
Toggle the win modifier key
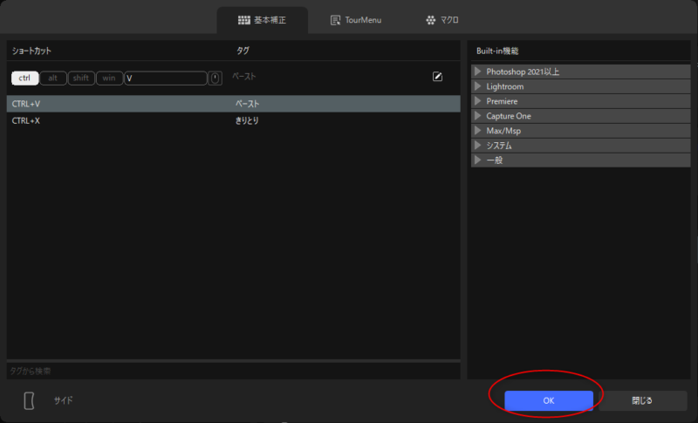[109, 78]
